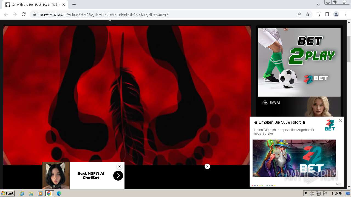Launch Internet Explorer from the taskbar
This screenshot has width=351, height=197.
tap(22, 193)
